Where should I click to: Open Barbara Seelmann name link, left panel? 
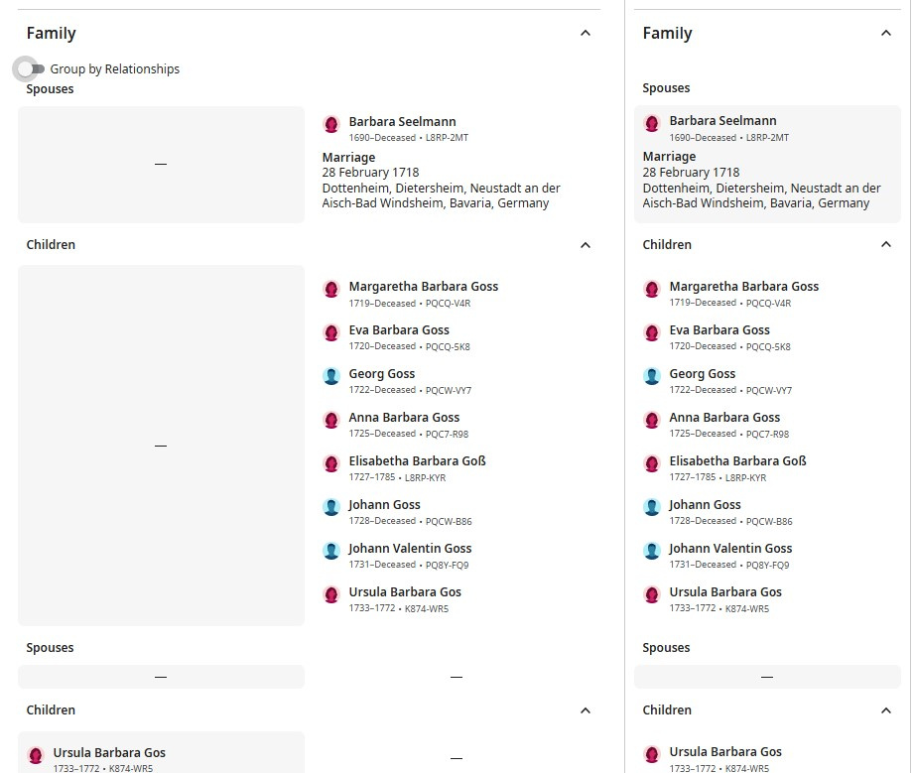tap(402, 122)
